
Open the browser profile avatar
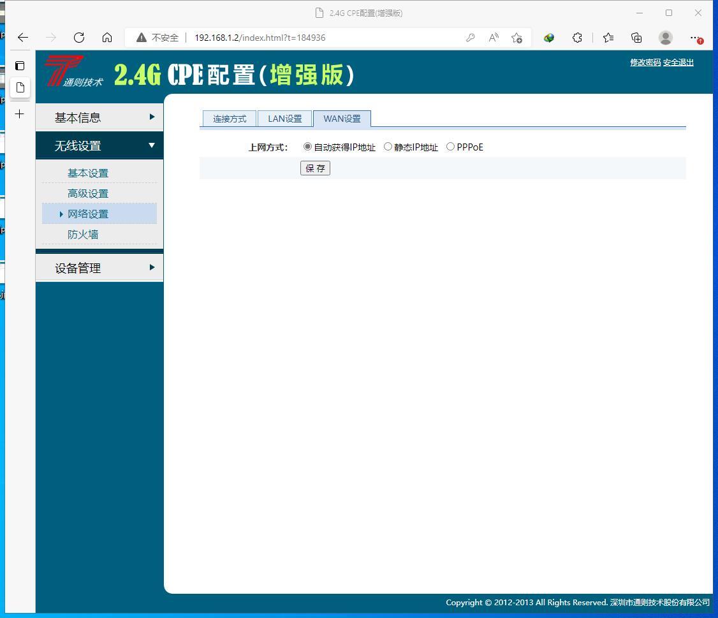point(665,38)
